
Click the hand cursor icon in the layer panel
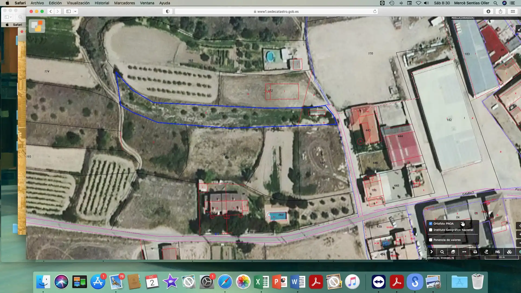coord(463,224)
